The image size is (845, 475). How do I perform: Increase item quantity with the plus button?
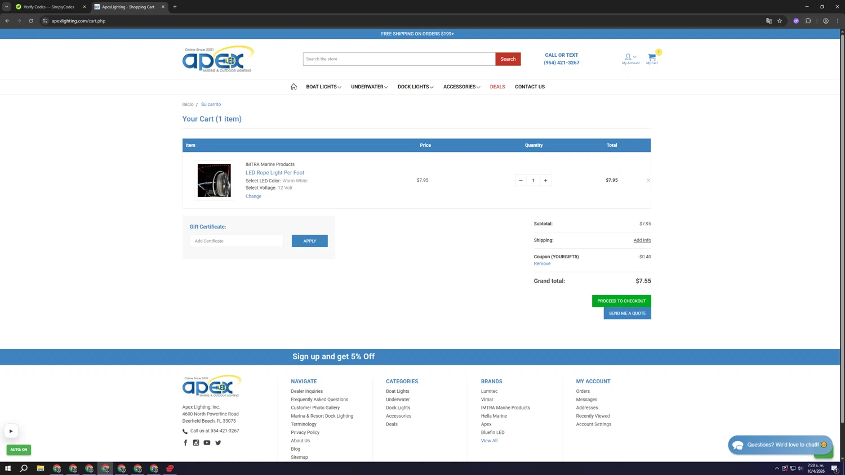[x=545, y=181]
